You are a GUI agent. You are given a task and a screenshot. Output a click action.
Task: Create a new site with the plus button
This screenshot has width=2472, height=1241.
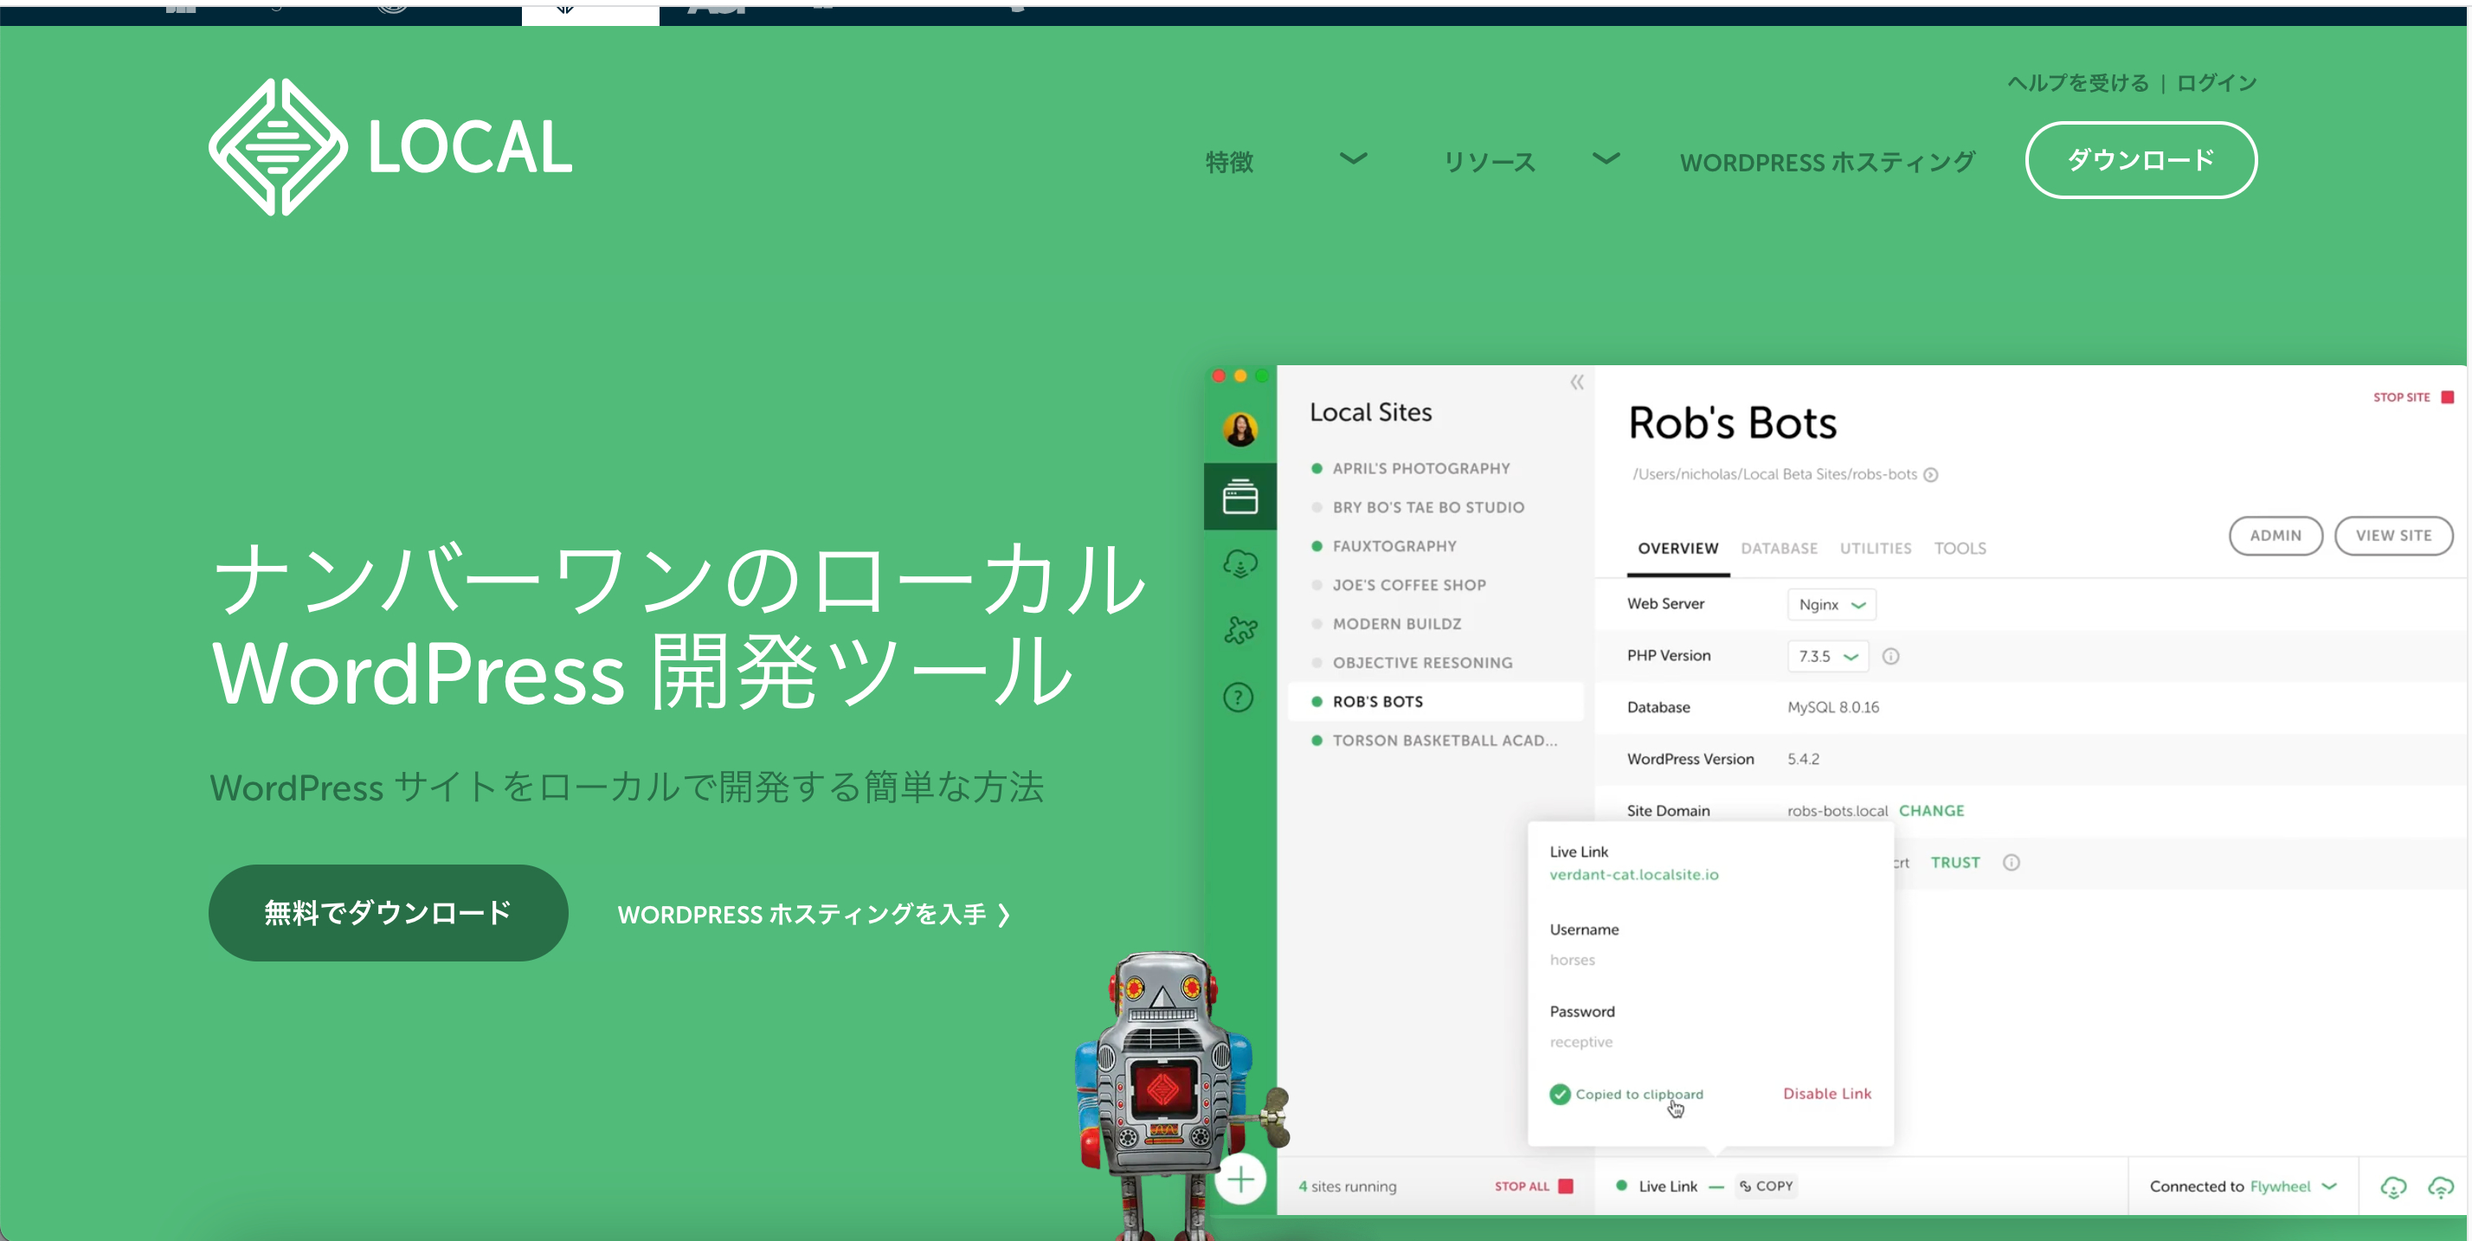click(1239, 1179)
